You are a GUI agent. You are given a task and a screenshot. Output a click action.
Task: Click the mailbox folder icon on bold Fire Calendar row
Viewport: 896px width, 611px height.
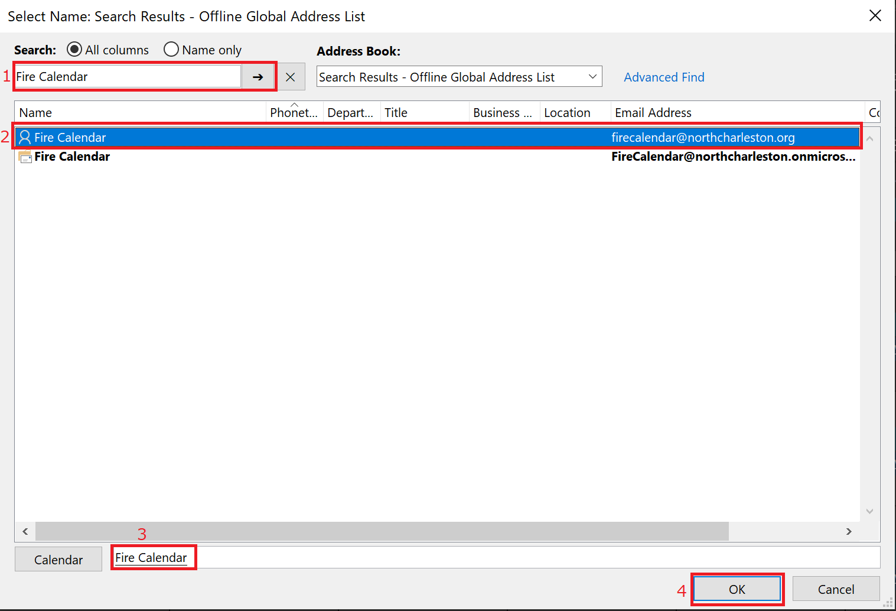[25, 157]
